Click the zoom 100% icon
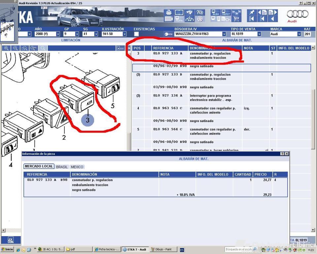The image size is (317, 254). point(34,48)
